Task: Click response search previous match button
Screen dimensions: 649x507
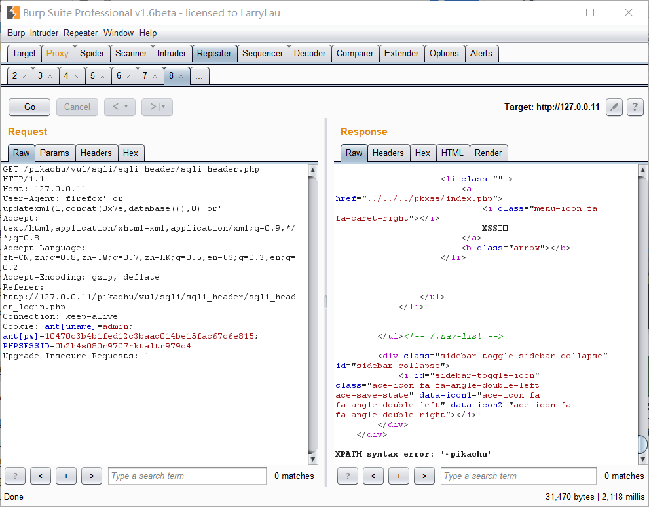Action: [x=373, y=476]
